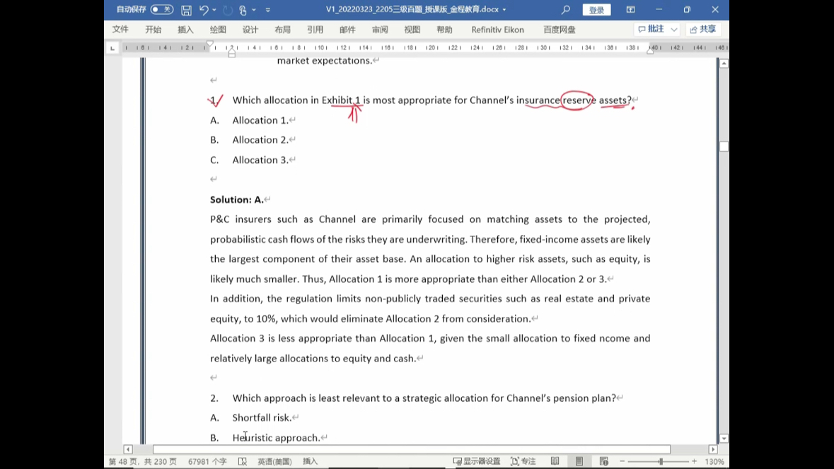This screenshot has height=469, width=834.
Task: Open ribbon display options icon
Action: (x=630, y=10)
